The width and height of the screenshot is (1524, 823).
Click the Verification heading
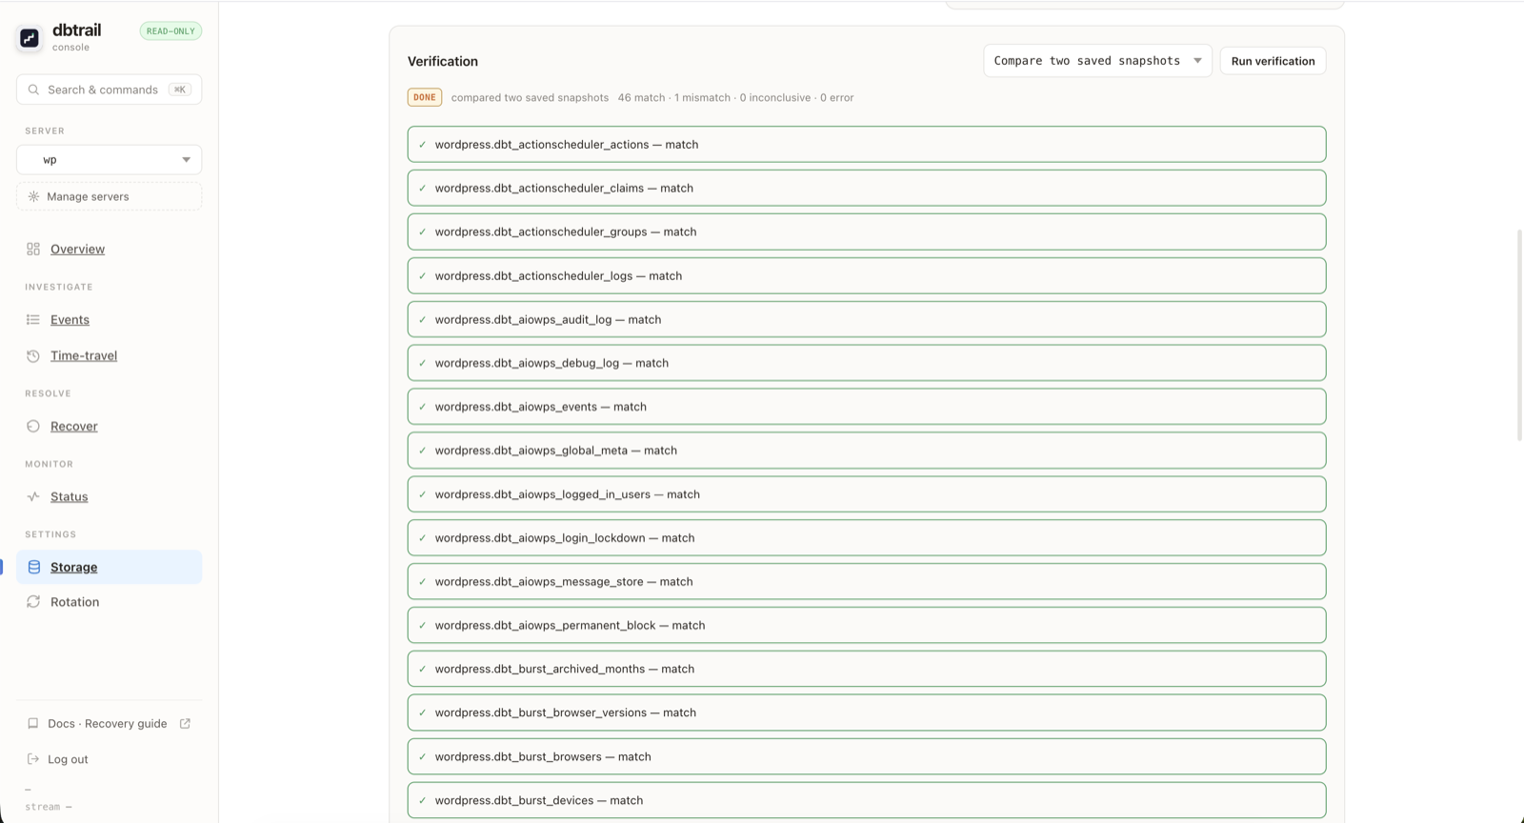tap(443, 61)
